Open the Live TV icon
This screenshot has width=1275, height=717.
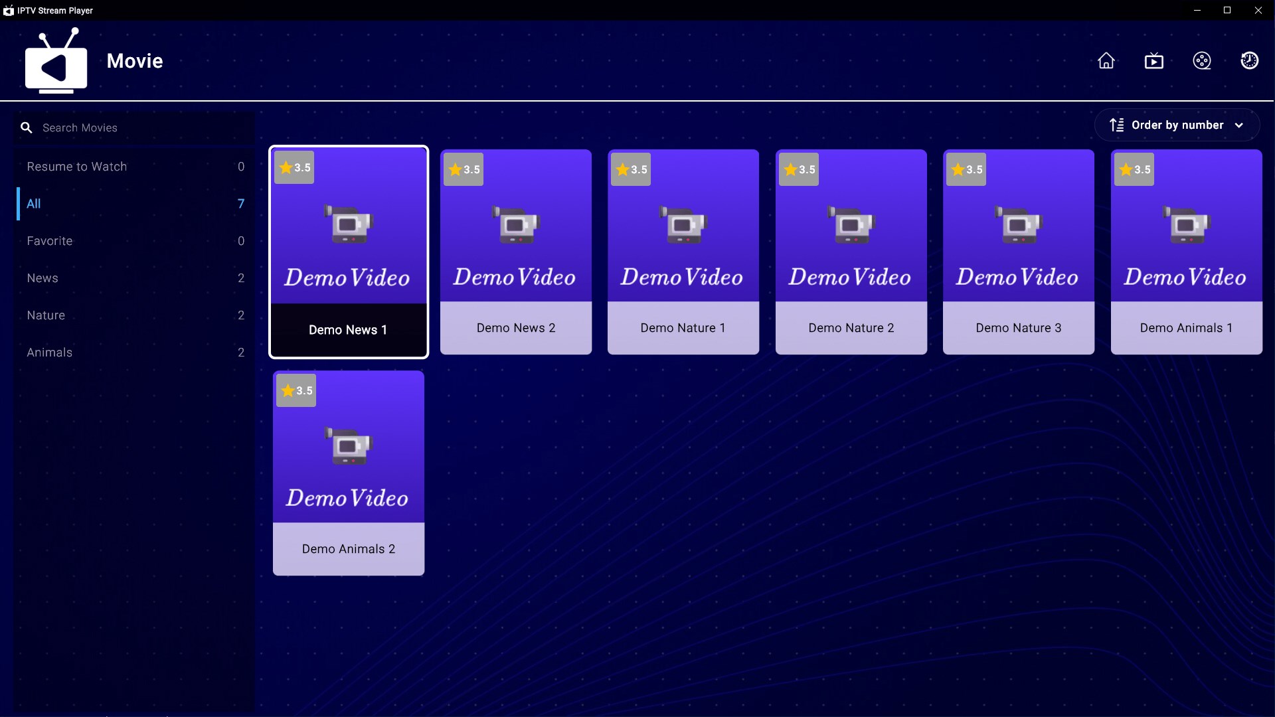click(x=1154, y=61)
